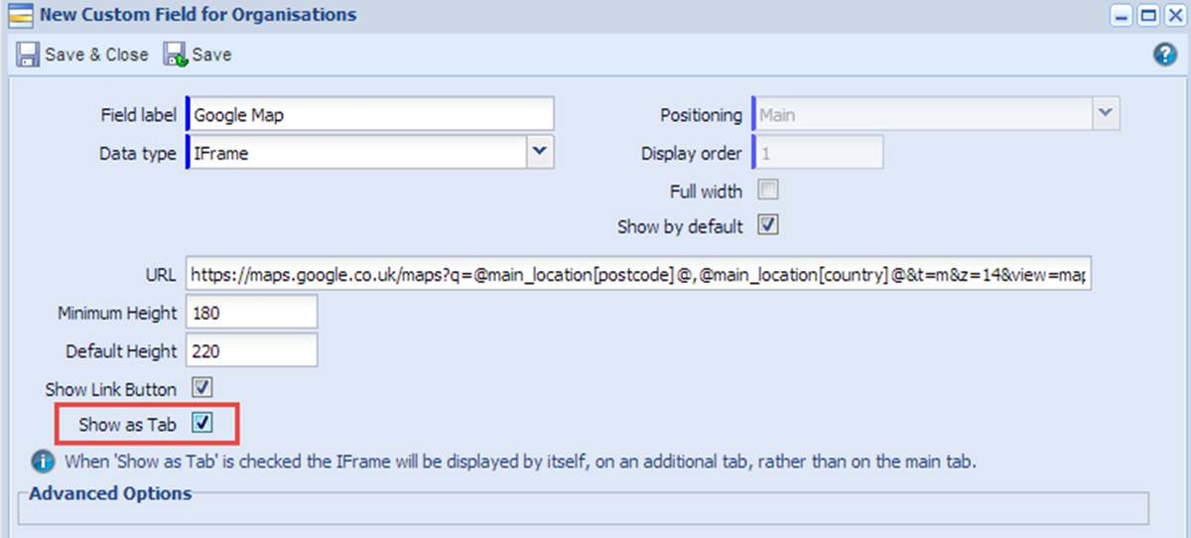Viewport: 1191px width, 538px height.
Task: Click the blue info icon beside tab note
Action: [x=43, y=462]
